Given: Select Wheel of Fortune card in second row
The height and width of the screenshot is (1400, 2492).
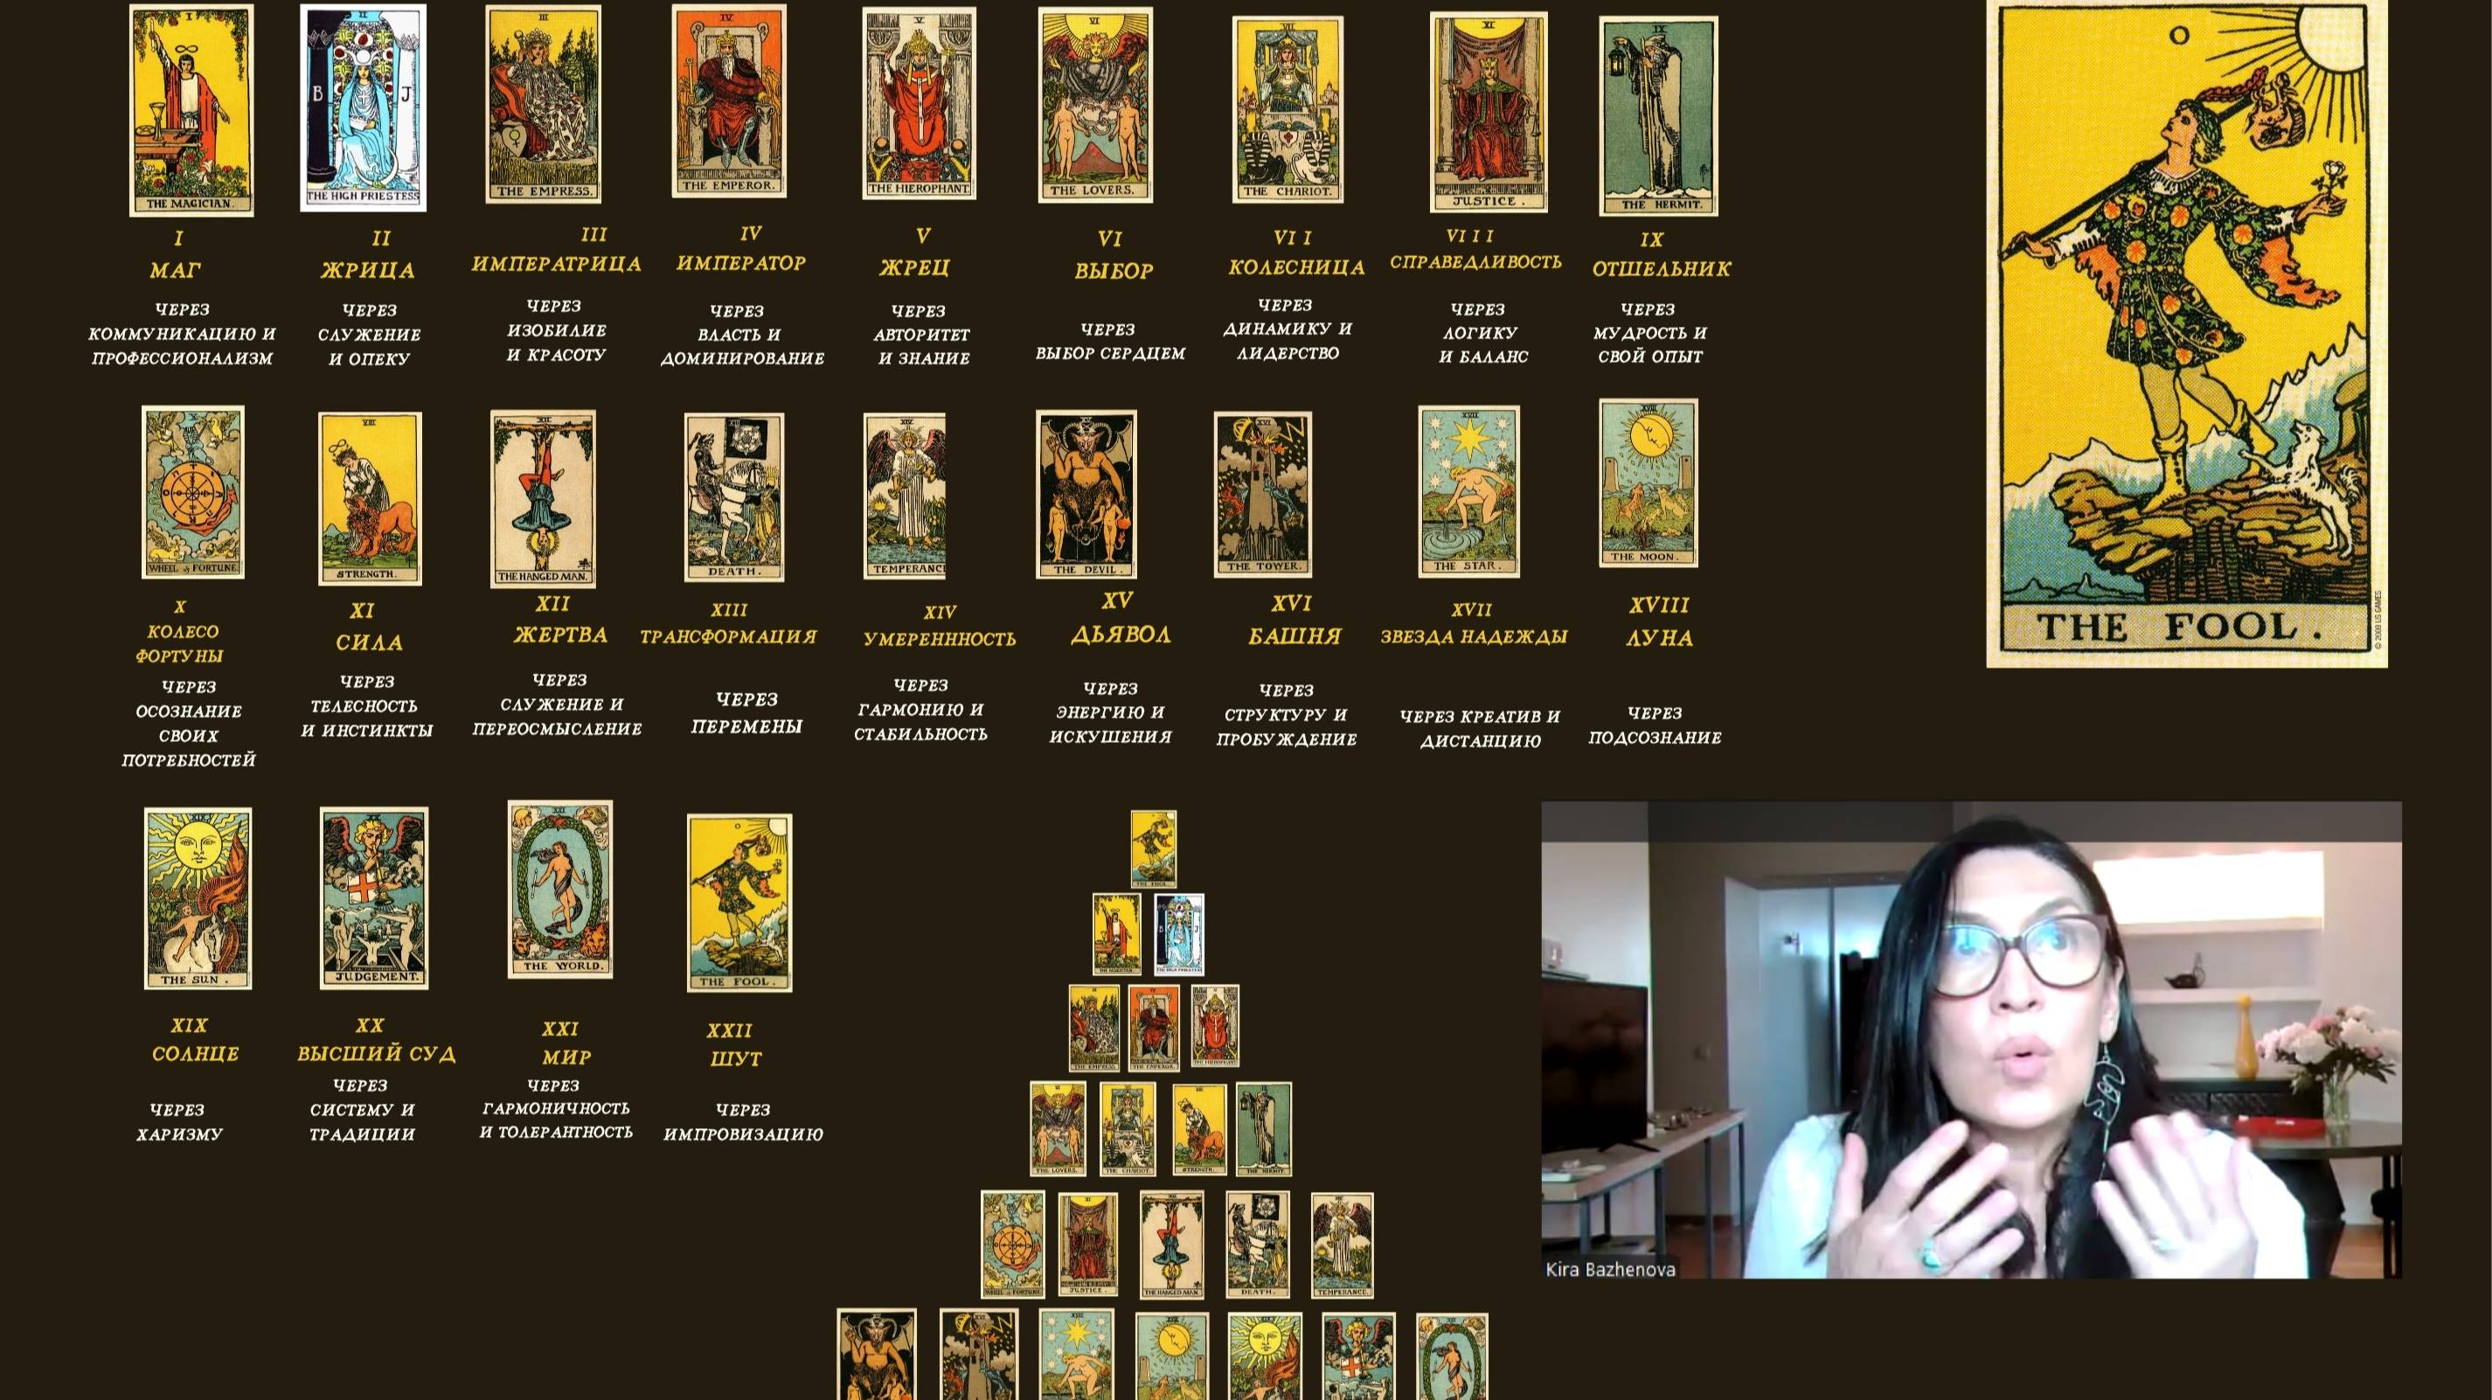Looking at the screenshot, I should (192, 493).
